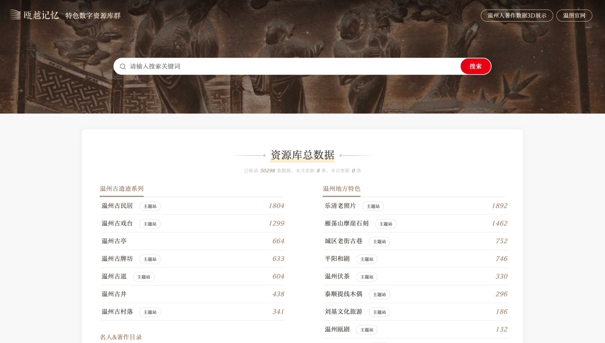Select the 温州地方特色 section heading
The image size is (605, 343).
(x=342, y=189)
